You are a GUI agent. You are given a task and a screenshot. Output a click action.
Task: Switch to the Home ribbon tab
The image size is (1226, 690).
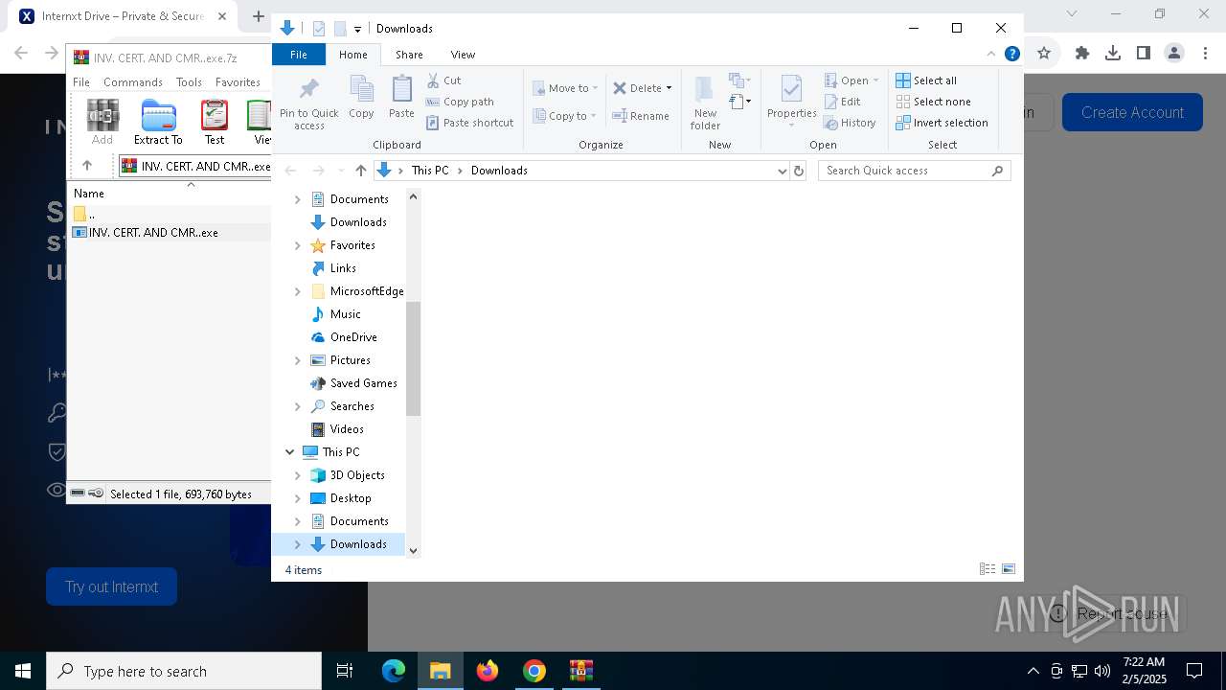coord(353,55)
